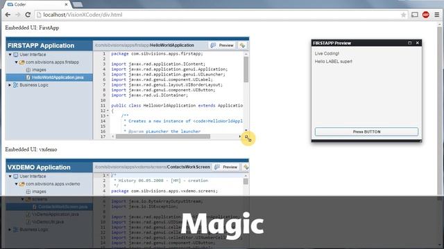Click firstapp package folder icon

[x=22, y=62]
